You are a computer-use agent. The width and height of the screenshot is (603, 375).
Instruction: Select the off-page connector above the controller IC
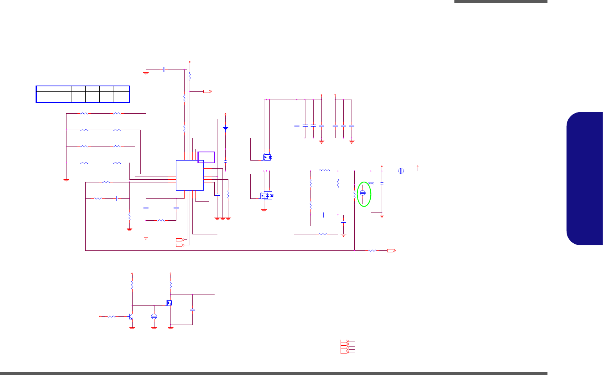(208, 91)
